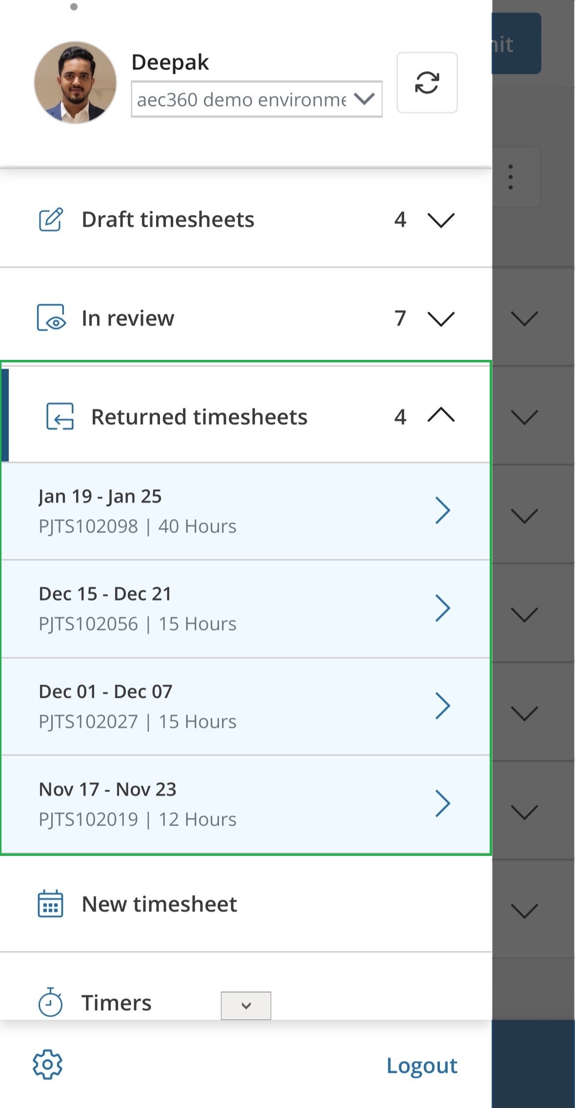
Task: Click the sync refresh icon button
Action: click(x=427, y=82)
